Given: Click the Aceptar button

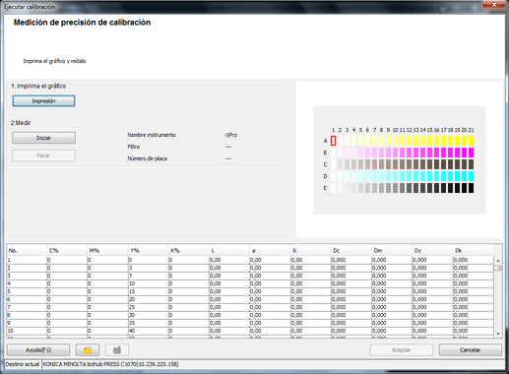Looking at the screenshot, I should (x=402, y=350).
